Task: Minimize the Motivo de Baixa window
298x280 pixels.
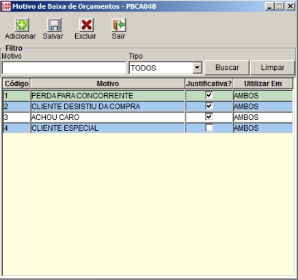Action: coord(269,6)
